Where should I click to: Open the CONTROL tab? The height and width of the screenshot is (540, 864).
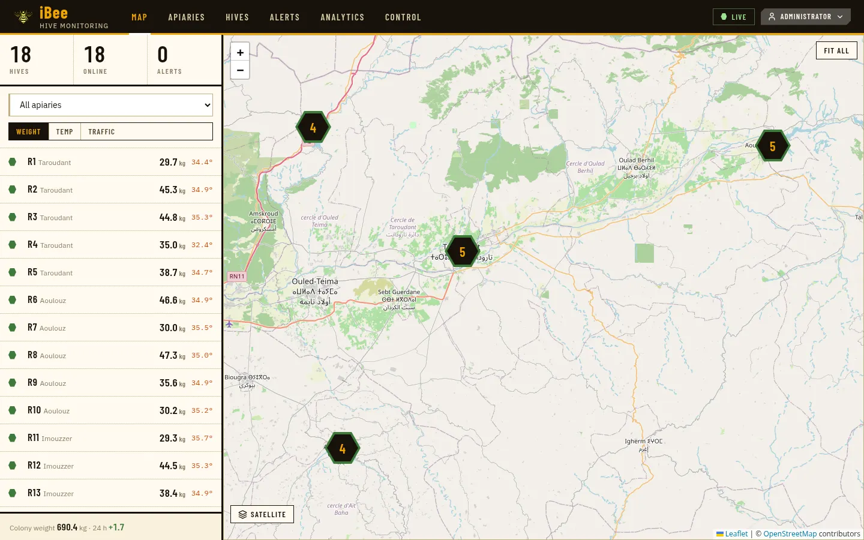click(403, 17)
